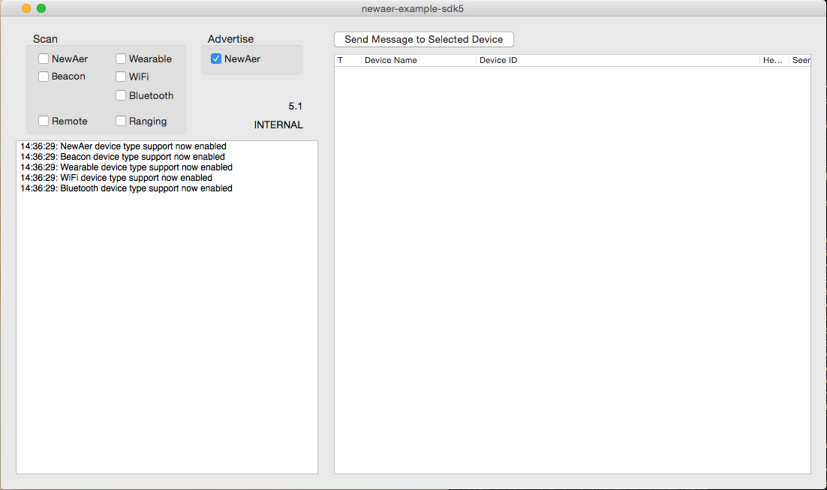This screenshot has height=490, width=827.
Task: Click the T column header
Action: [x=348, y=60]
